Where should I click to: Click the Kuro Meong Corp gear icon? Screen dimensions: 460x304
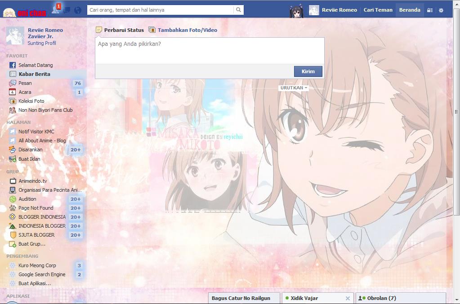tap(12, 265)
